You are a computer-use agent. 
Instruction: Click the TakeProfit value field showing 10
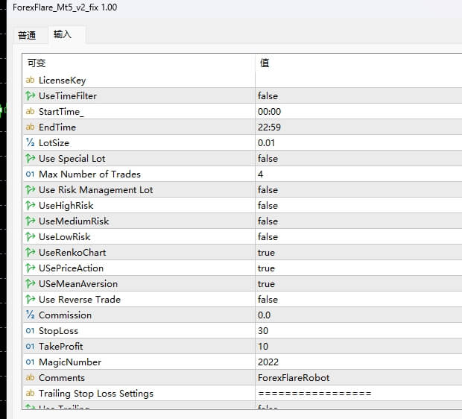263,347
